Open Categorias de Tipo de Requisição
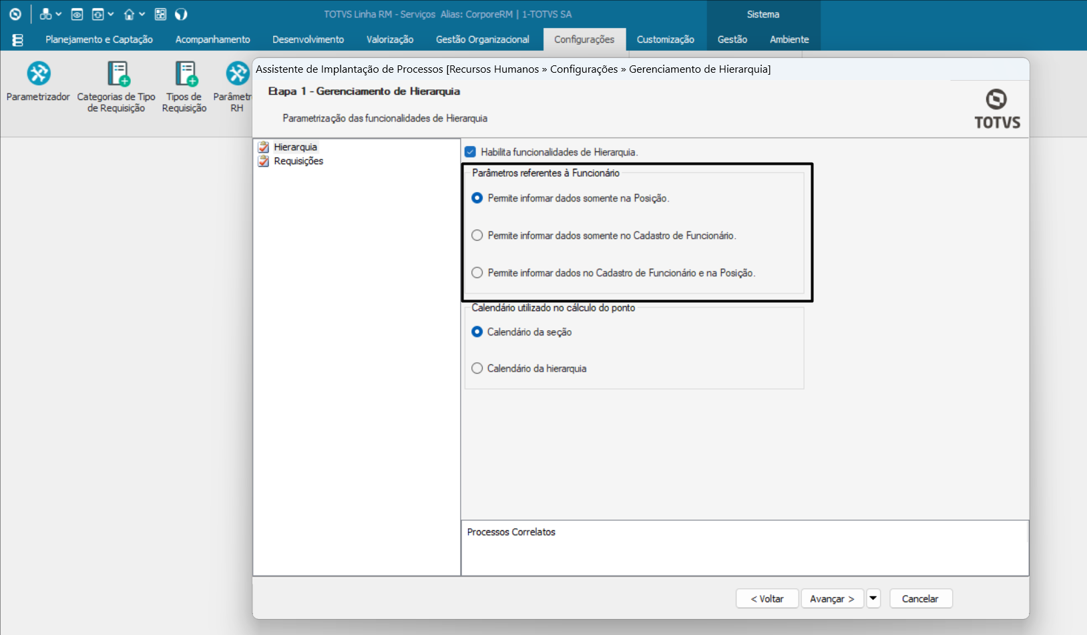The width and height of the screenshot is (1087, 635). pos(116,87)
